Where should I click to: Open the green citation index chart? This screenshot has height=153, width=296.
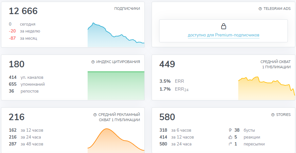116,85
